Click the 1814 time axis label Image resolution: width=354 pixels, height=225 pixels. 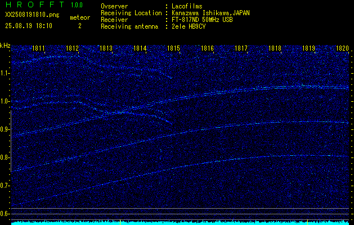[x=140, y=48]
